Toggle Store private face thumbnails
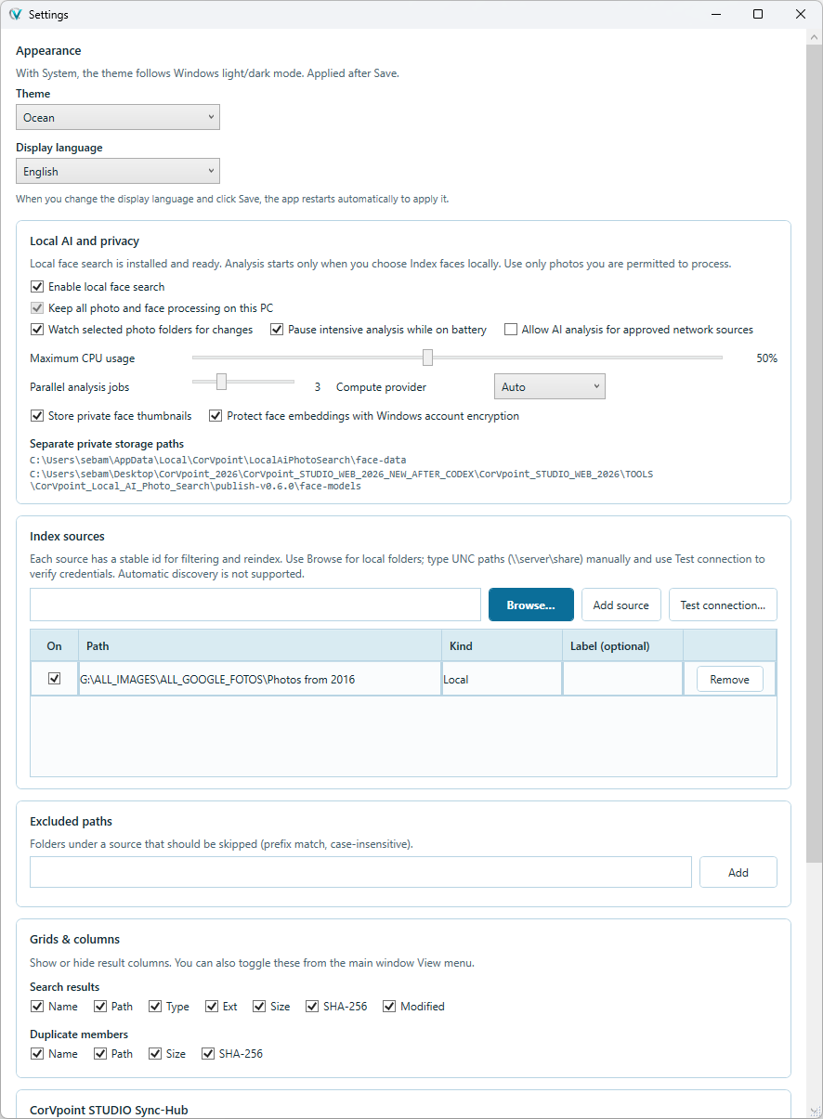The width and height of the screenshot is (823, 1119). 37,416
